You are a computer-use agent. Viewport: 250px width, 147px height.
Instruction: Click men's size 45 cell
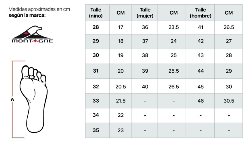(200, 87)
